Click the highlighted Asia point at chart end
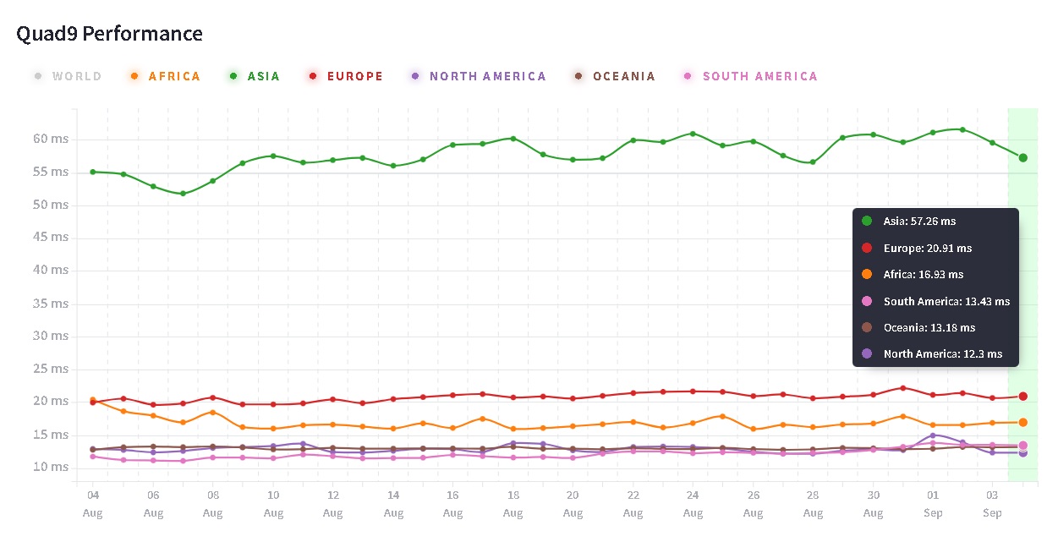Image resolution: width=1058 pixels, height=542 pixels. (x=1022, y=158)
